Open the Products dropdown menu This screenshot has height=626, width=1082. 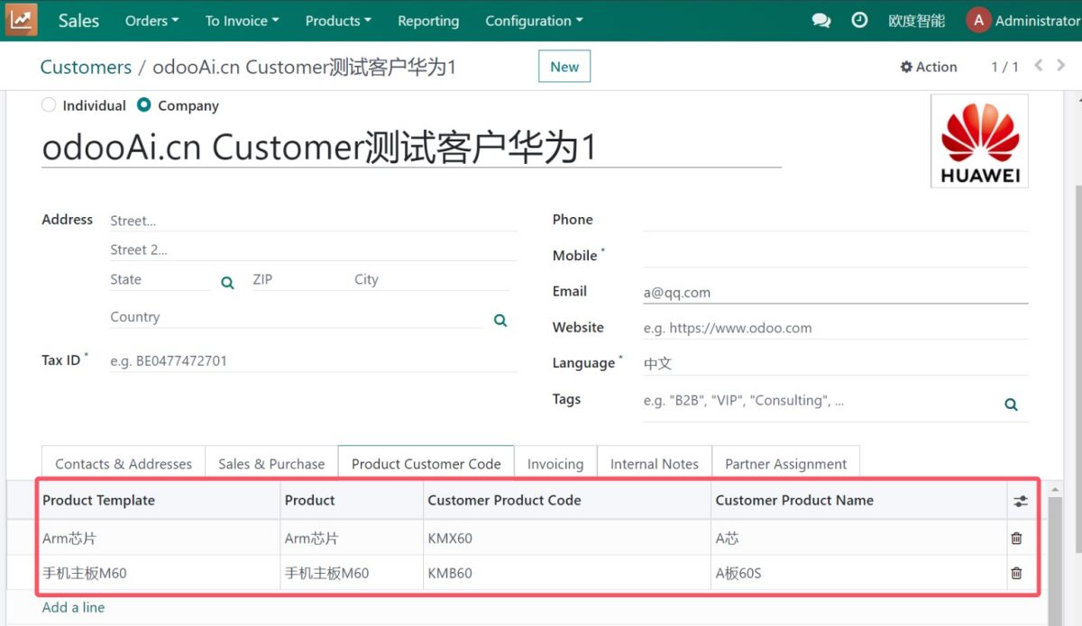(338, 21)
